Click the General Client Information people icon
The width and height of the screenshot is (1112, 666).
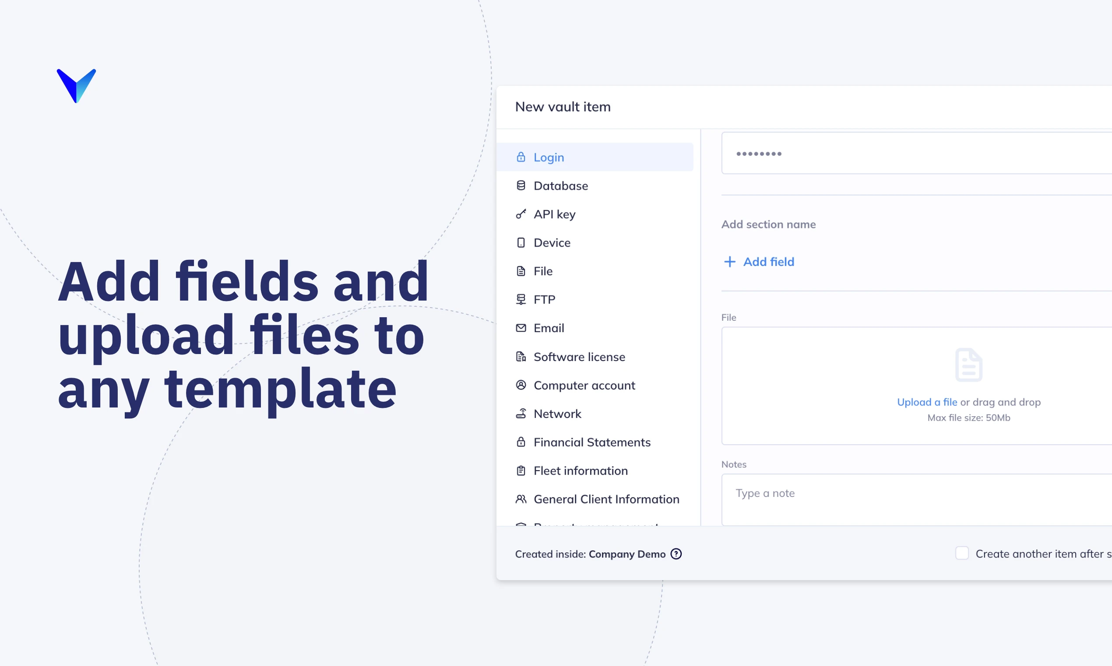(521, 499)
